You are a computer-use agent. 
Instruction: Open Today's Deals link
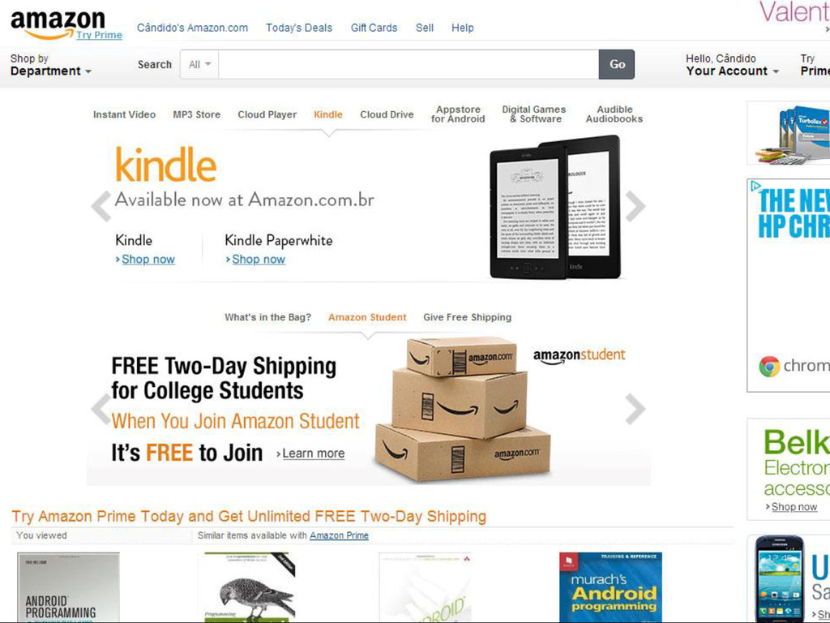pyautogui.click(x=299, y=28)
